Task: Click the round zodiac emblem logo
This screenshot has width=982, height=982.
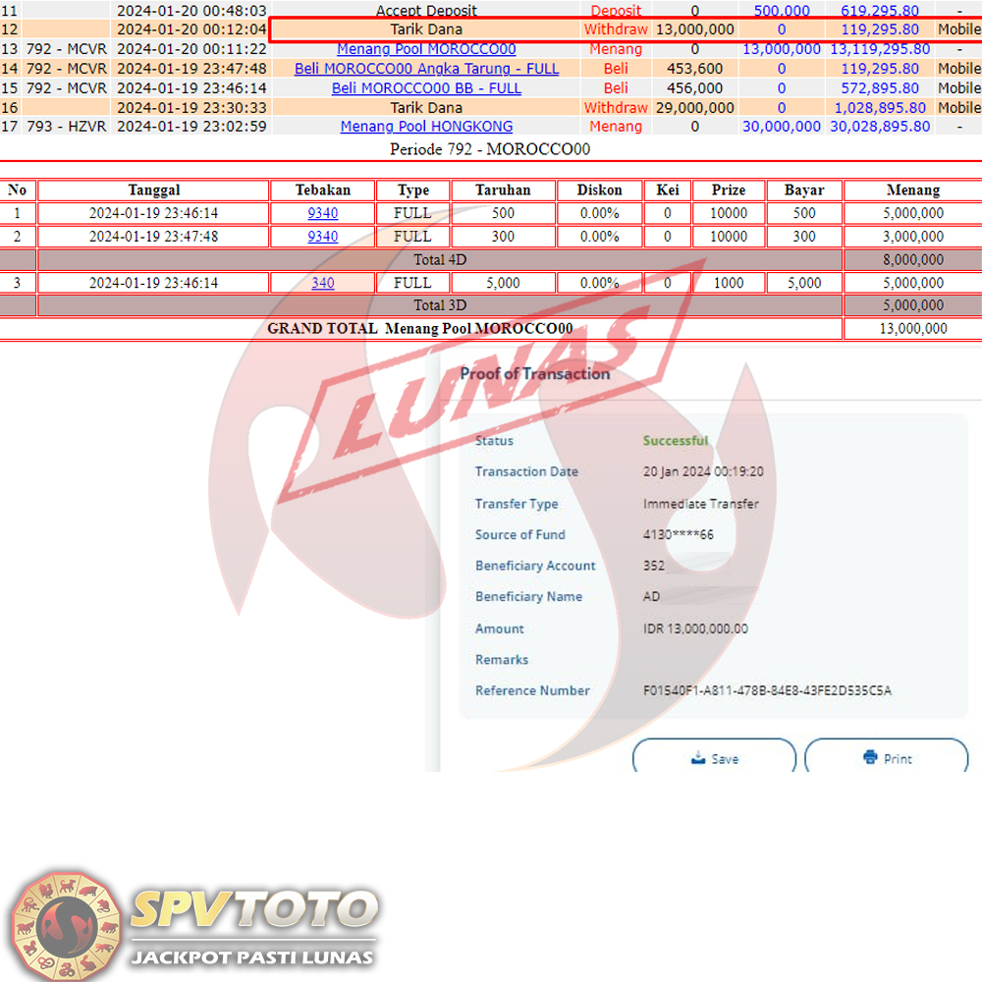Action: (66, 923)
